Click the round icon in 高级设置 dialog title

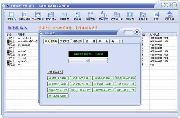[41, 33]
